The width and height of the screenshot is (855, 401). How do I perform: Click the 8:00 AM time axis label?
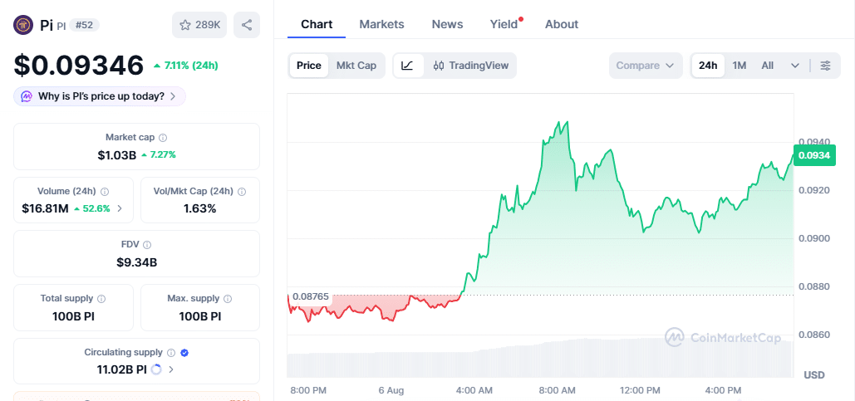[x=557, y=391]
